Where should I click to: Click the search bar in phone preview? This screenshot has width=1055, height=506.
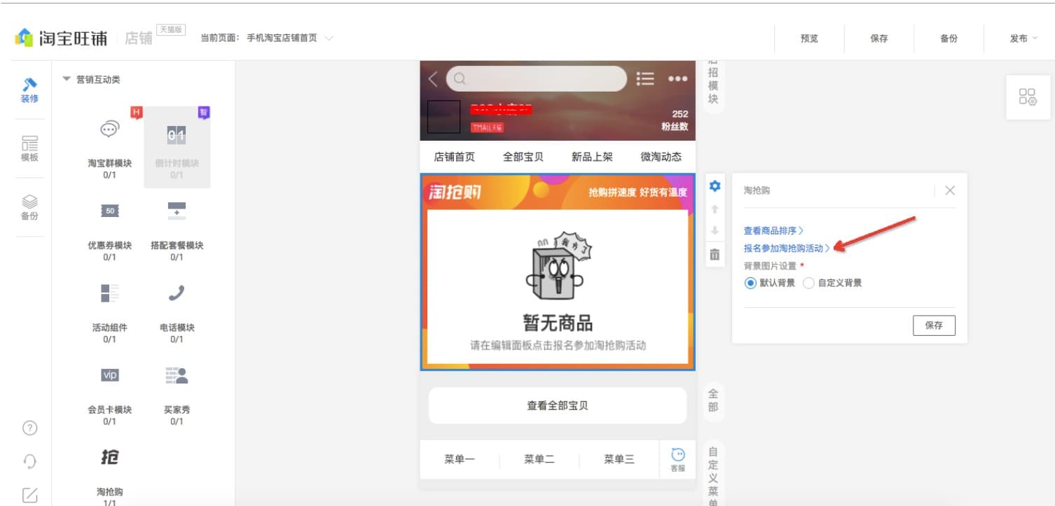pos(537,78)
